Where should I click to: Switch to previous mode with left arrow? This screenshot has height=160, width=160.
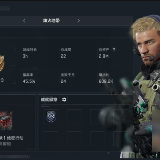pyautogui.click(x=24, y=21)
